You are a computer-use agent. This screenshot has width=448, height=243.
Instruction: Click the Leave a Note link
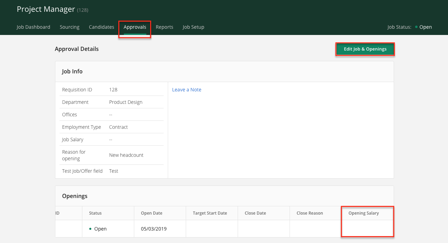(186, 90)
